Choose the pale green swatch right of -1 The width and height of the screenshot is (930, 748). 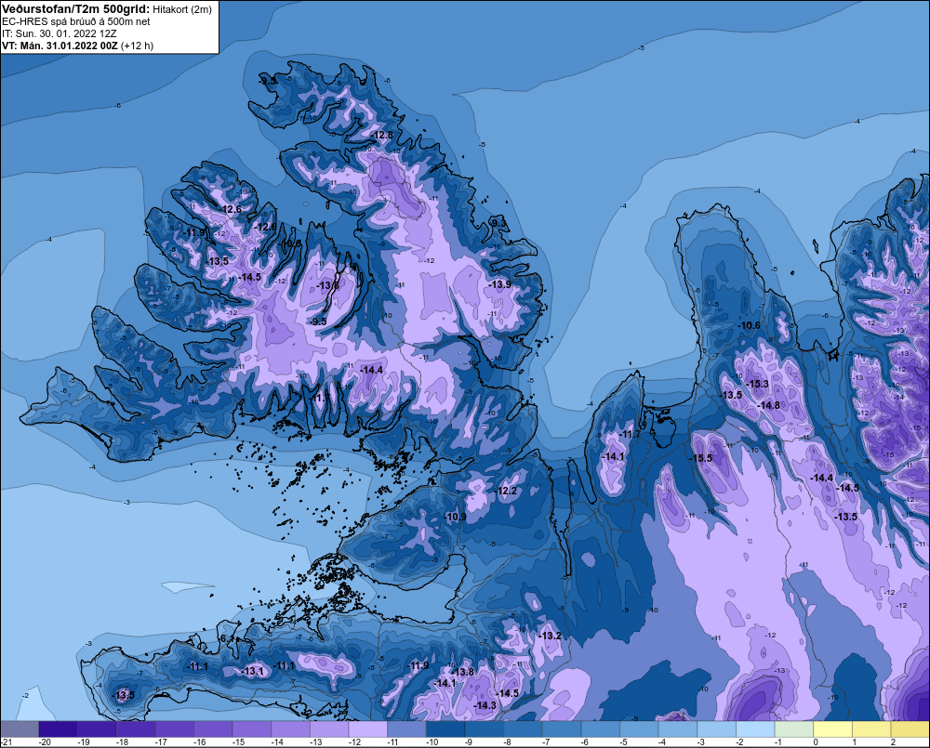tap(794, 729)
